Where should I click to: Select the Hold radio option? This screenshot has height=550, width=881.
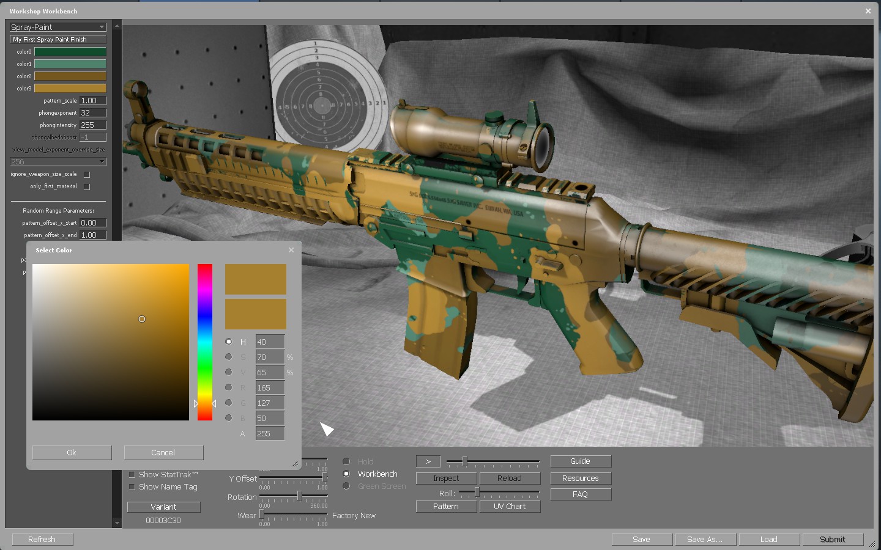pyautogui.click(x=346, y=461)
